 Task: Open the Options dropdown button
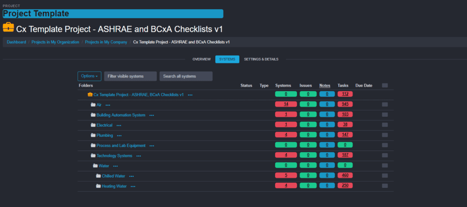(89, 76)
